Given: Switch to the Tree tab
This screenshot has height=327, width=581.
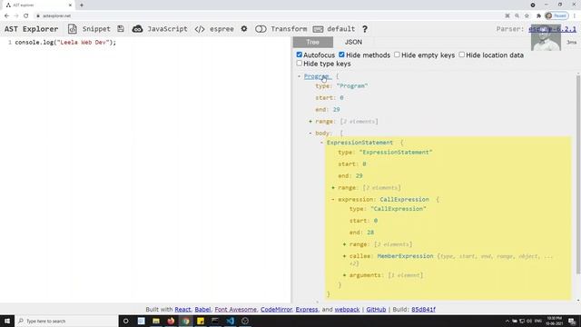Looking at the screenshot, I should pyautogui.click(x=312, y=43).
